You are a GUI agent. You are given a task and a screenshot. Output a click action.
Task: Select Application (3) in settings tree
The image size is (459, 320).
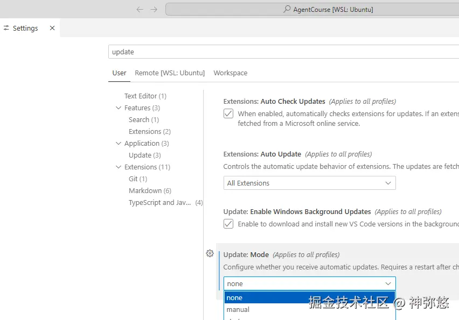pyautogui.click(x=147, y=144)
